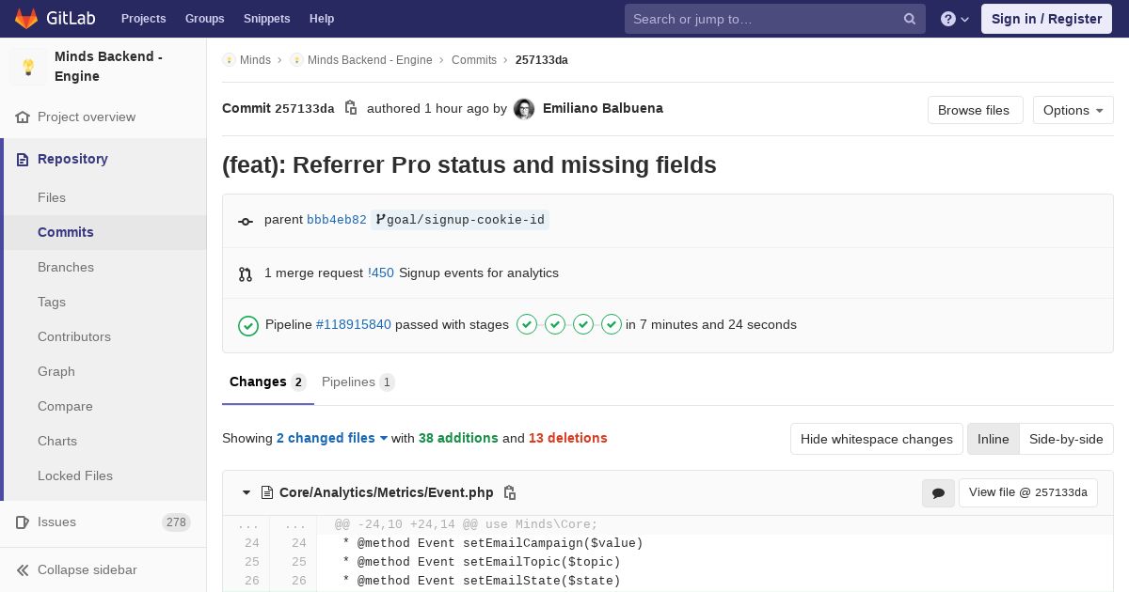The width and height of the screenshot is (1129, 592).
Task: Focus the Search or jump to field
Action: pyautogui.click(x=762, y=19)
